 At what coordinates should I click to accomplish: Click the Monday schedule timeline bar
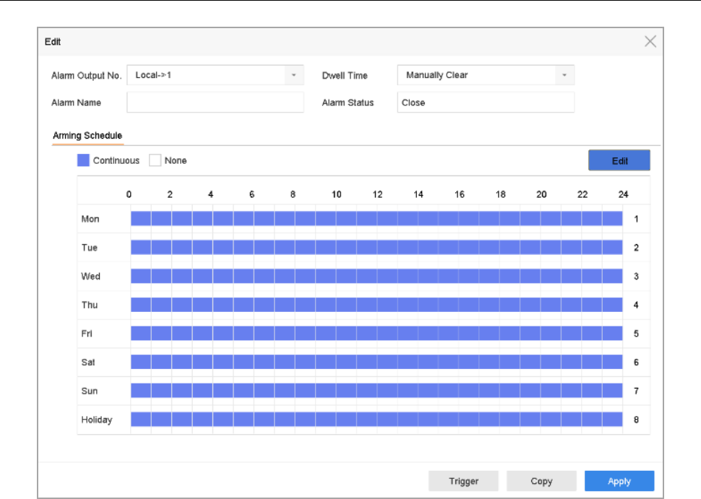[376, 219]
